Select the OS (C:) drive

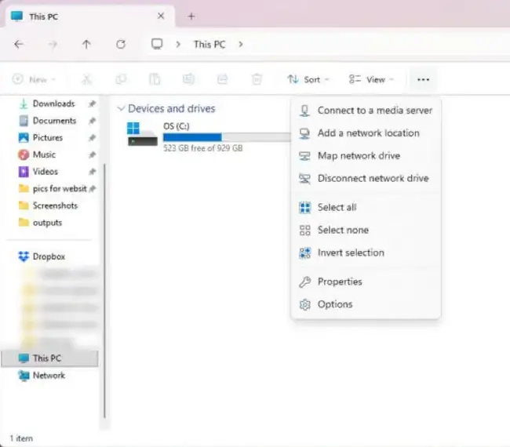(208, 137)
